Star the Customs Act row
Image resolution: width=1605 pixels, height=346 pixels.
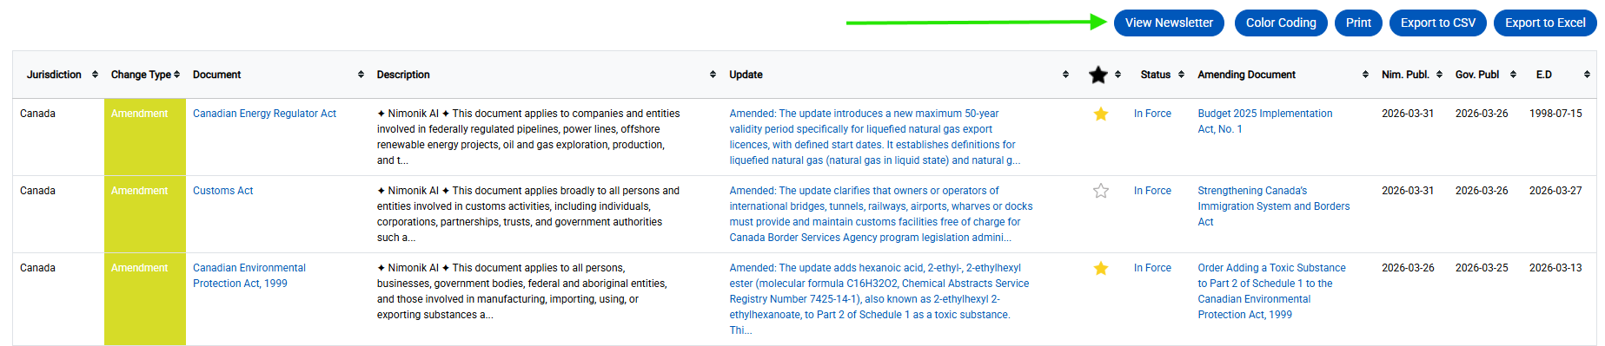click(x=1100, y=191)
